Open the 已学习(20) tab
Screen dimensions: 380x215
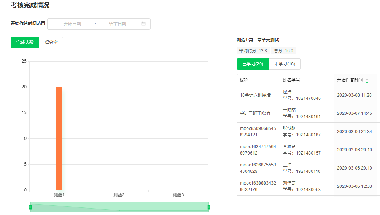point(253,64)
